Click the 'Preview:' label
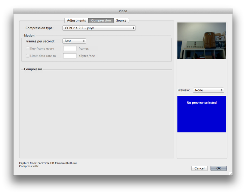 pos(183,90)
